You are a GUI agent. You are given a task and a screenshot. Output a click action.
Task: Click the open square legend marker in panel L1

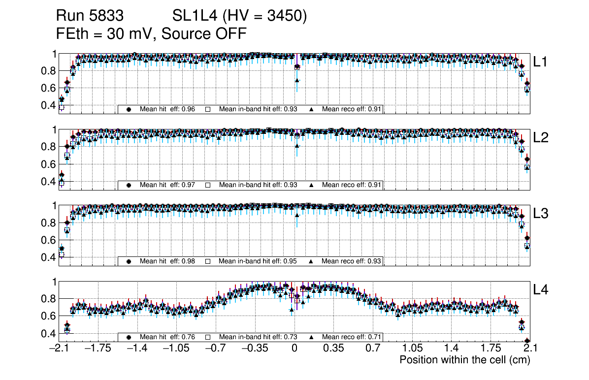pos(208,109)
